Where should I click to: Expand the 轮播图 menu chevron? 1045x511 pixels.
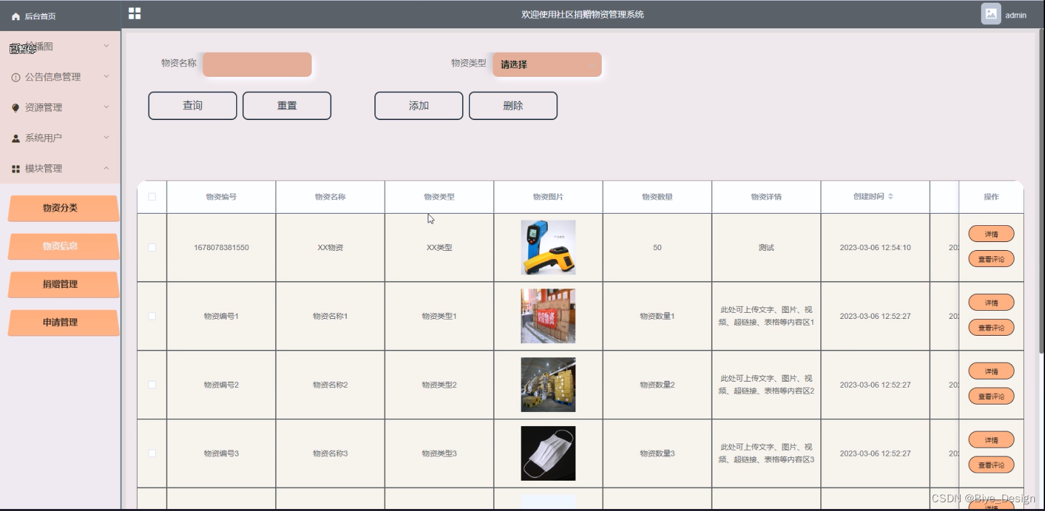106,46
